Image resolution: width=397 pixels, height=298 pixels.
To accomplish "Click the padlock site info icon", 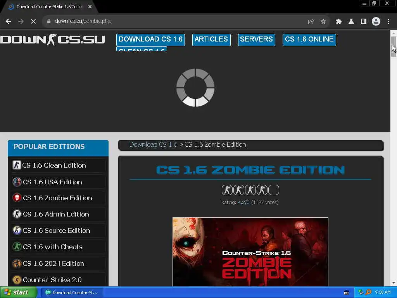I will pos(49,21).
